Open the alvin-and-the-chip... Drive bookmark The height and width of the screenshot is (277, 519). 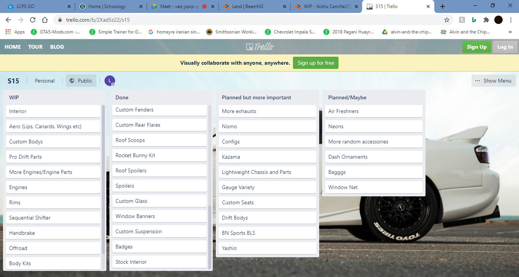tap(407, 32)
